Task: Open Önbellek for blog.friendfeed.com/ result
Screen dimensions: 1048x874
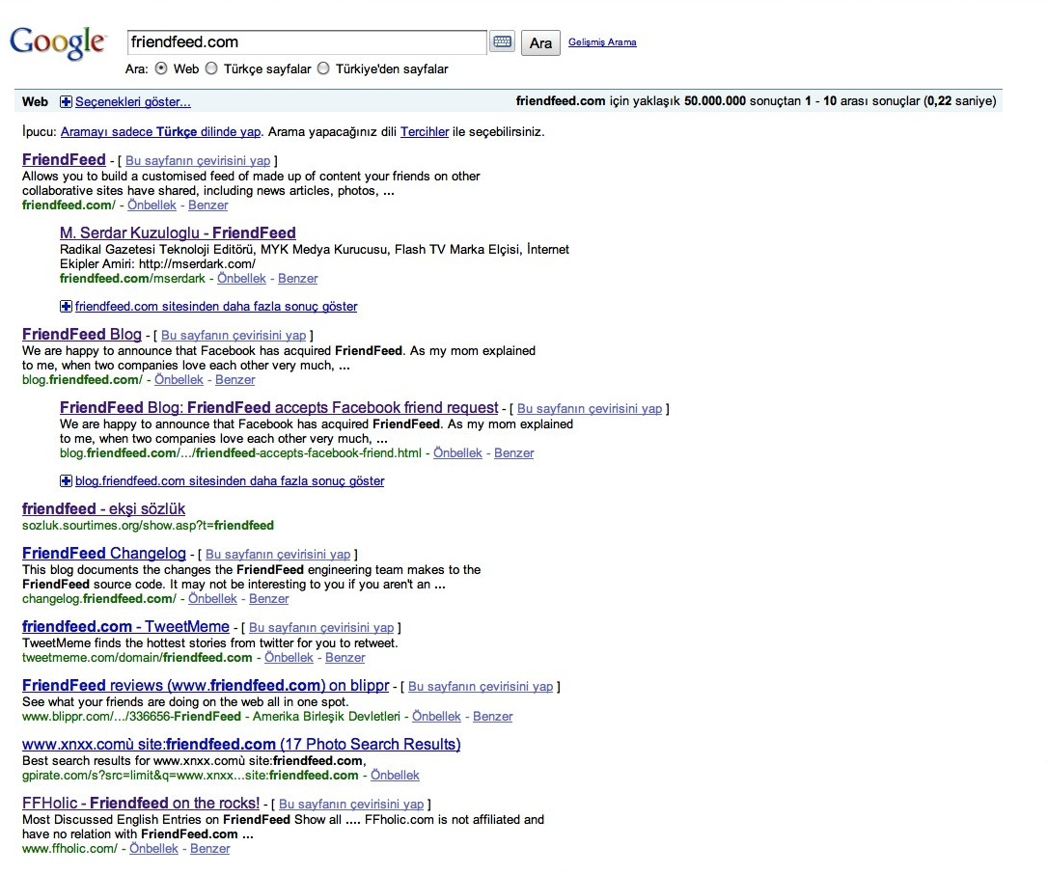Action: click(x=179, y=379)
